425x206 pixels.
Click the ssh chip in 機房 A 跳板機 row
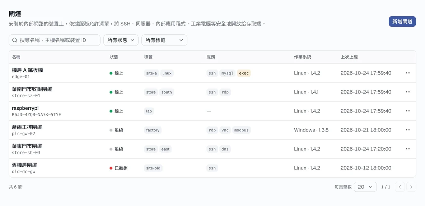click(x=212, y=73)
